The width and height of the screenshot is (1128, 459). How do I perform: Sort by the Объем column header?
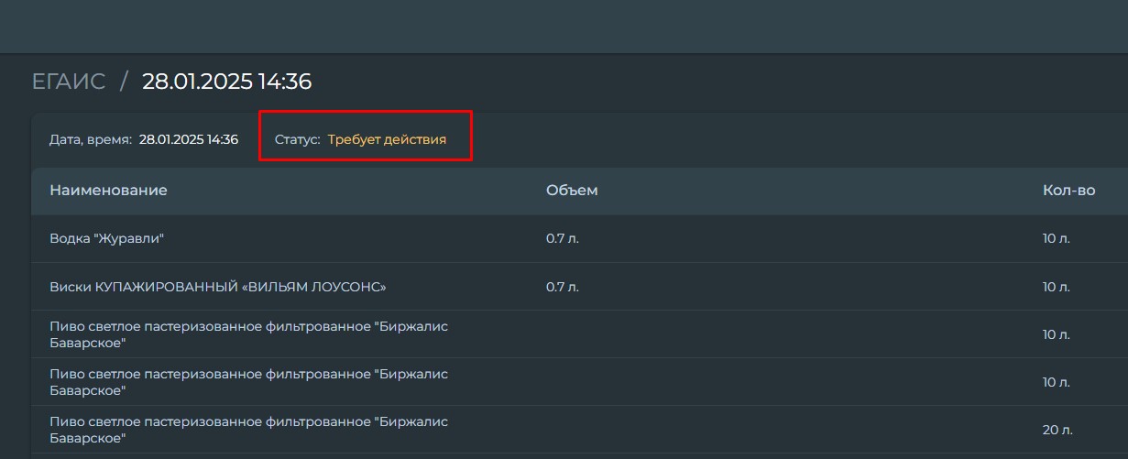(x=572, y=191)
